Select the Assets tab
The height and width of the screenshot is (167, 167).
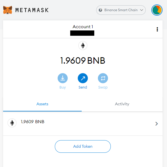click(42, 104)
